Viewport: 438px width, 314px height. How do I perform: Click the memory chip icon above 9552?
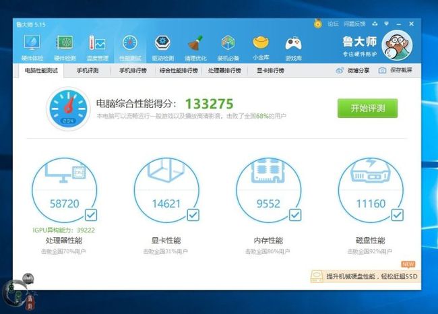click(268, 171)
